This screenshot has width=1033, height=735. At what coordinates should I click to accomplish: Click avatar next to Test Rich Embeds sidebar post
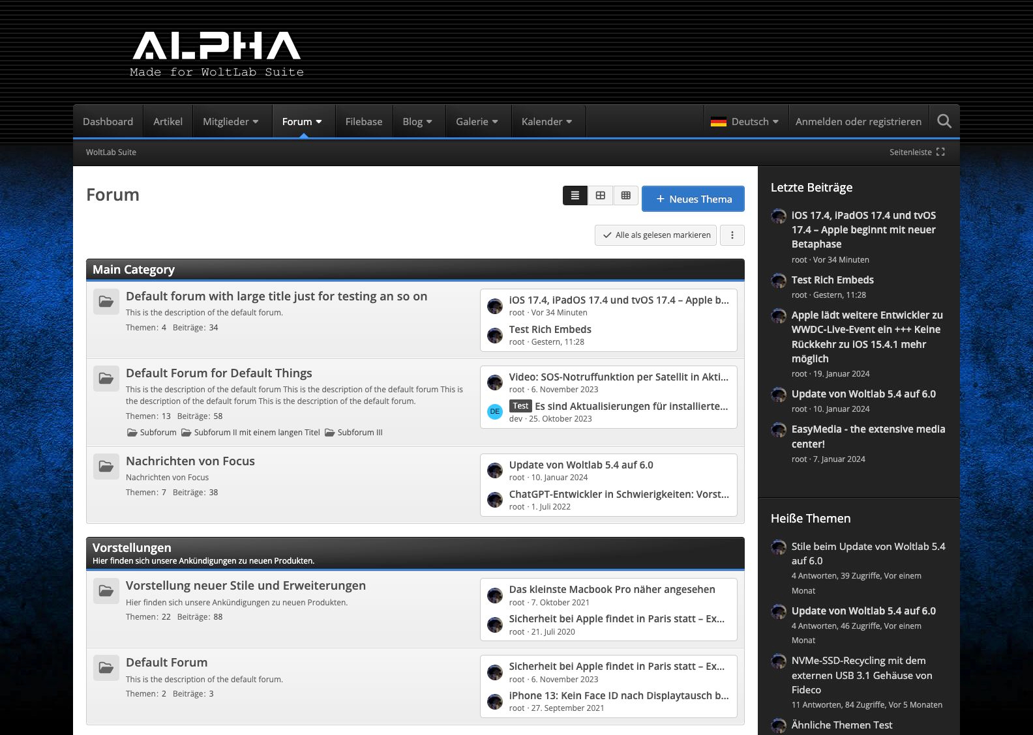pos(779,281)
